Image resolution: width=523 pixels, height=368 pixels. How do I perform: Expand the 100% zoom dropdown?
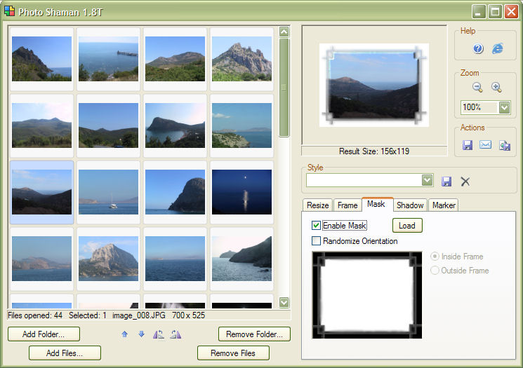point(504,107)
